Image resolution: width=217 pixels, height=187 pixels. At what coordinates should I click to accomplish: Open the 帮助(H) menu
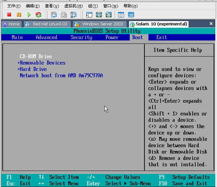(x=130, y=6)
